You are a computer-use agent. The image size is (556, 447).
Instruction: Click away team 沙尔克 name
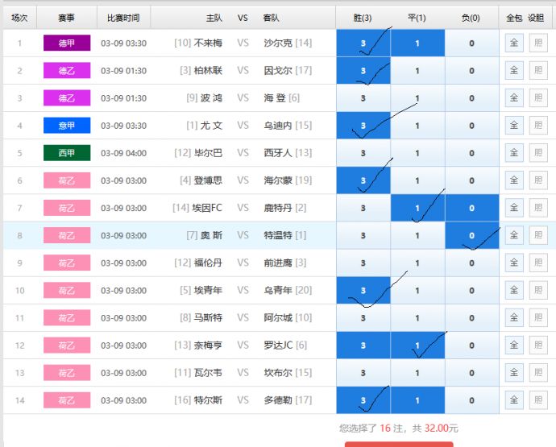278,43
